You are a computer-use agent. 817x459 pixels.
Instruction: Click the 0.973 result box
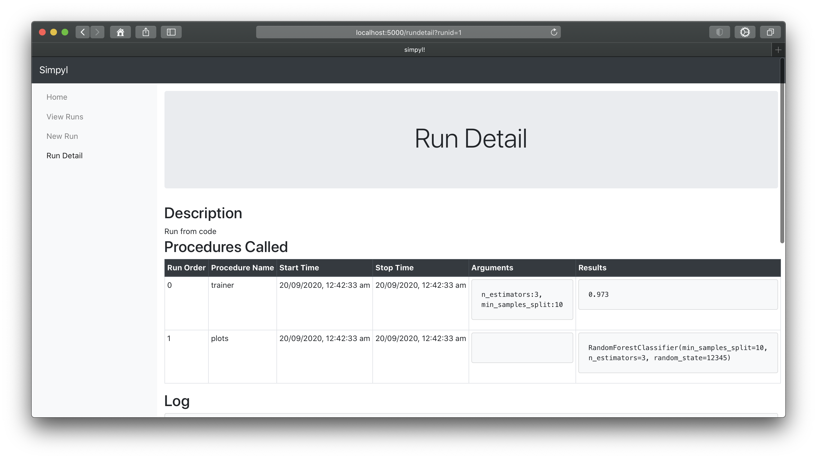(678, 294)
